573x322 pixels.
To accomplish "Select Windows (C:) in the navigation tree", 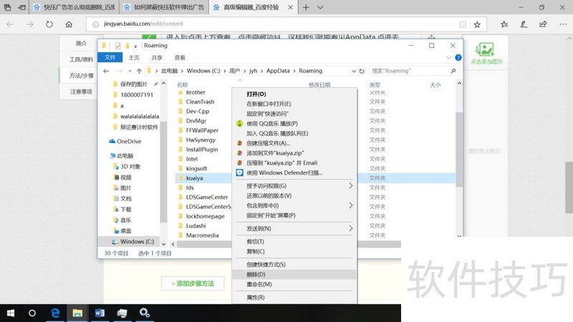I will [x=137, y=242].
